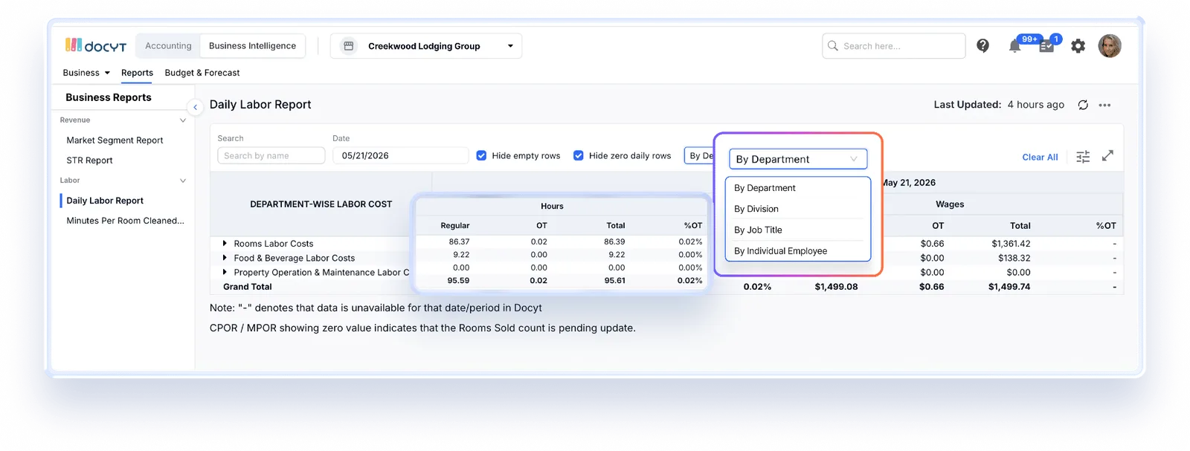This screenshot has height=451, width=1190.
Task: Click the Grand Total row label
Action: tap(247, 287)
